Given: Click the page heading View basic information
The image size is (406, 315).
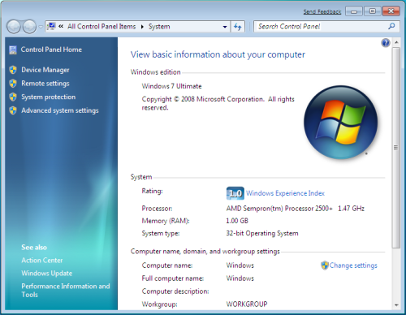Looking at the screenshot, I should pos(218,54).
